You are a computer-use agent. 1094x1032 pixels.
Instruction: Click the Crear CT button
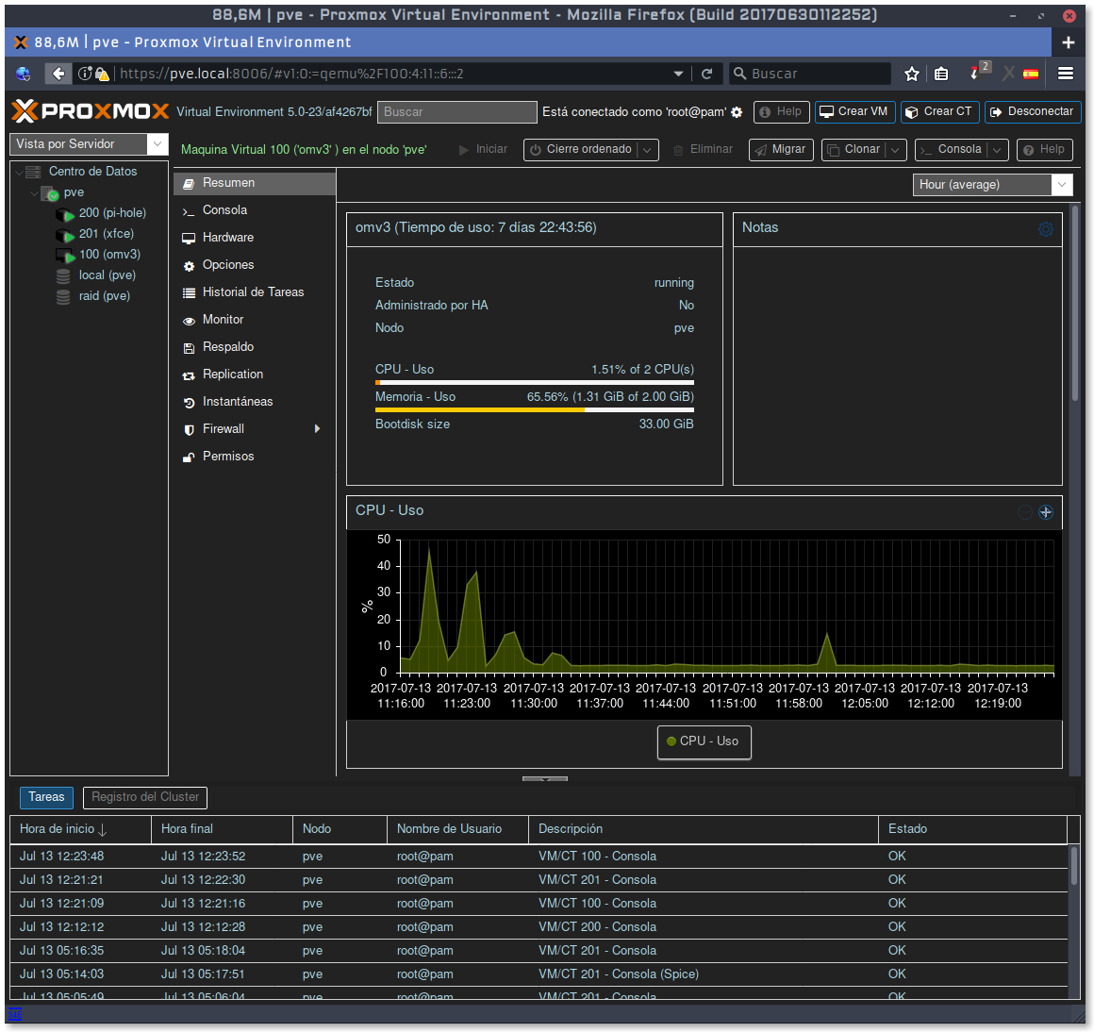click(x=940, y=111)
